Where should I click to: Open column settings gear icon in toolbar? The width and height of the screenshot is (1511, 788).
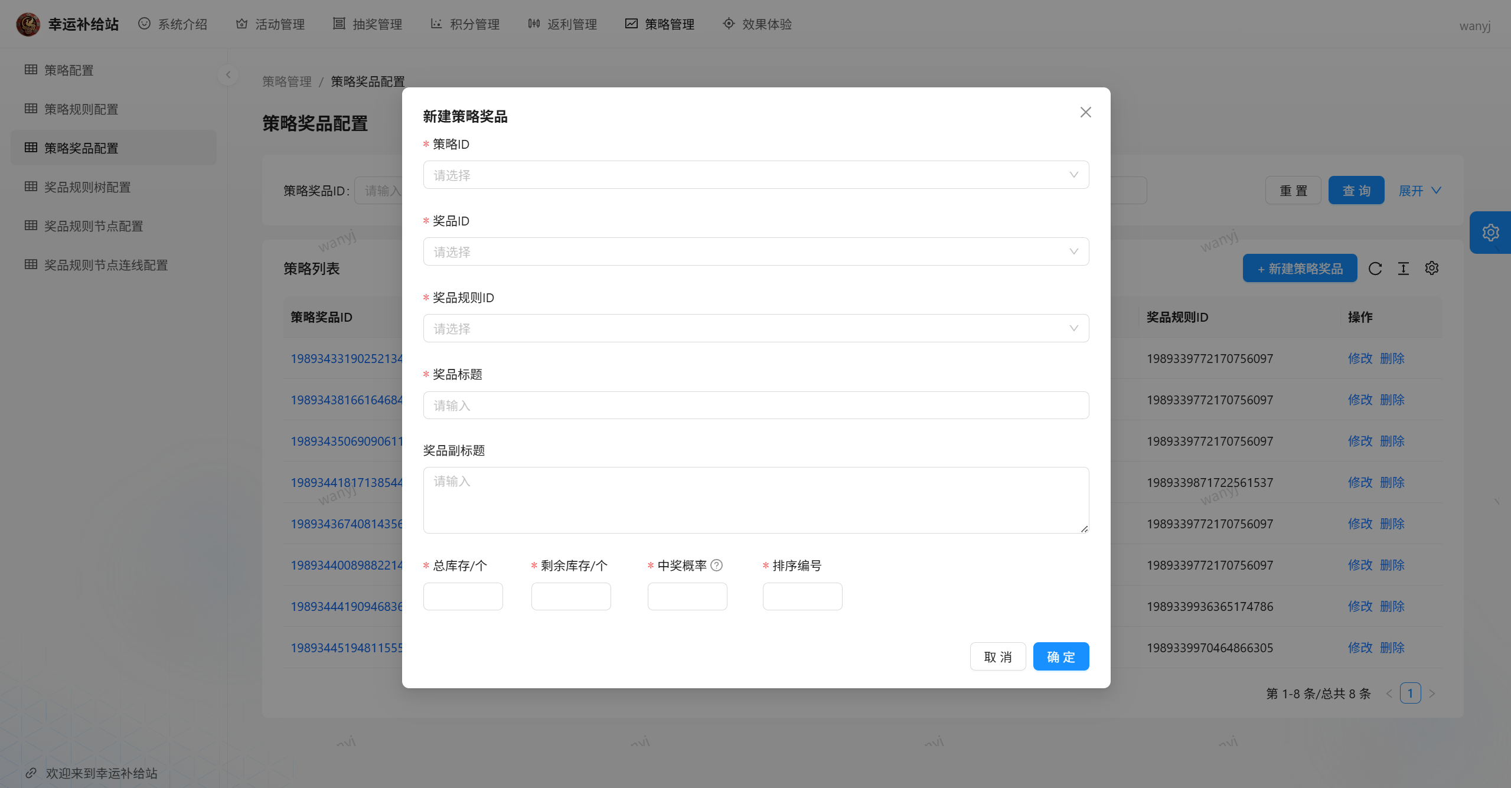click(1432, 269)
